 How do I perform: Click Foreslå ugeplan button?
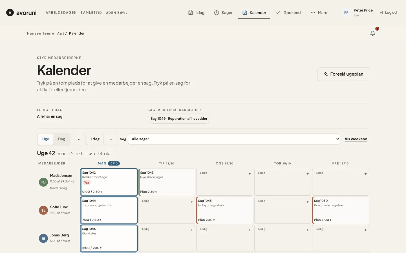[343, 74]
